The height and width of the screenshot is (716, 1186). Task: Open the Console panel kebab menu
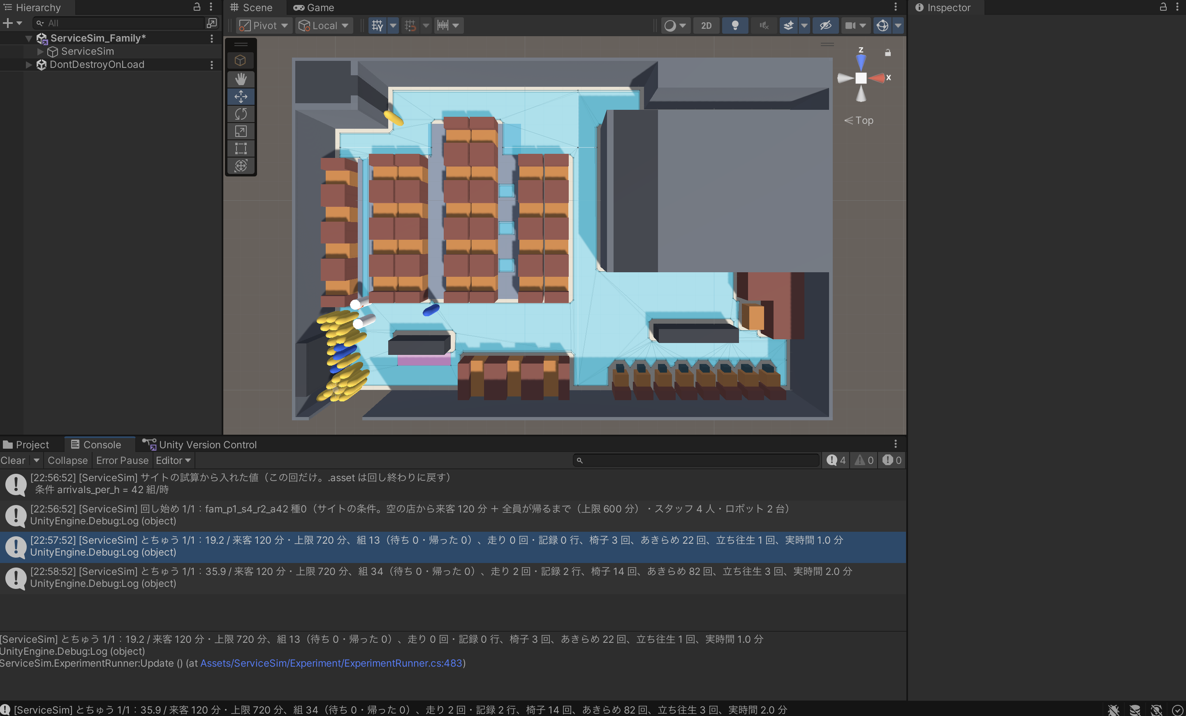click(x=895, y=443)
